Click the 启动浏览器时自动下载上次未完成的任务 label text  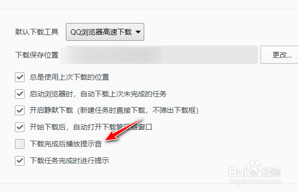[x=98, y=94]
